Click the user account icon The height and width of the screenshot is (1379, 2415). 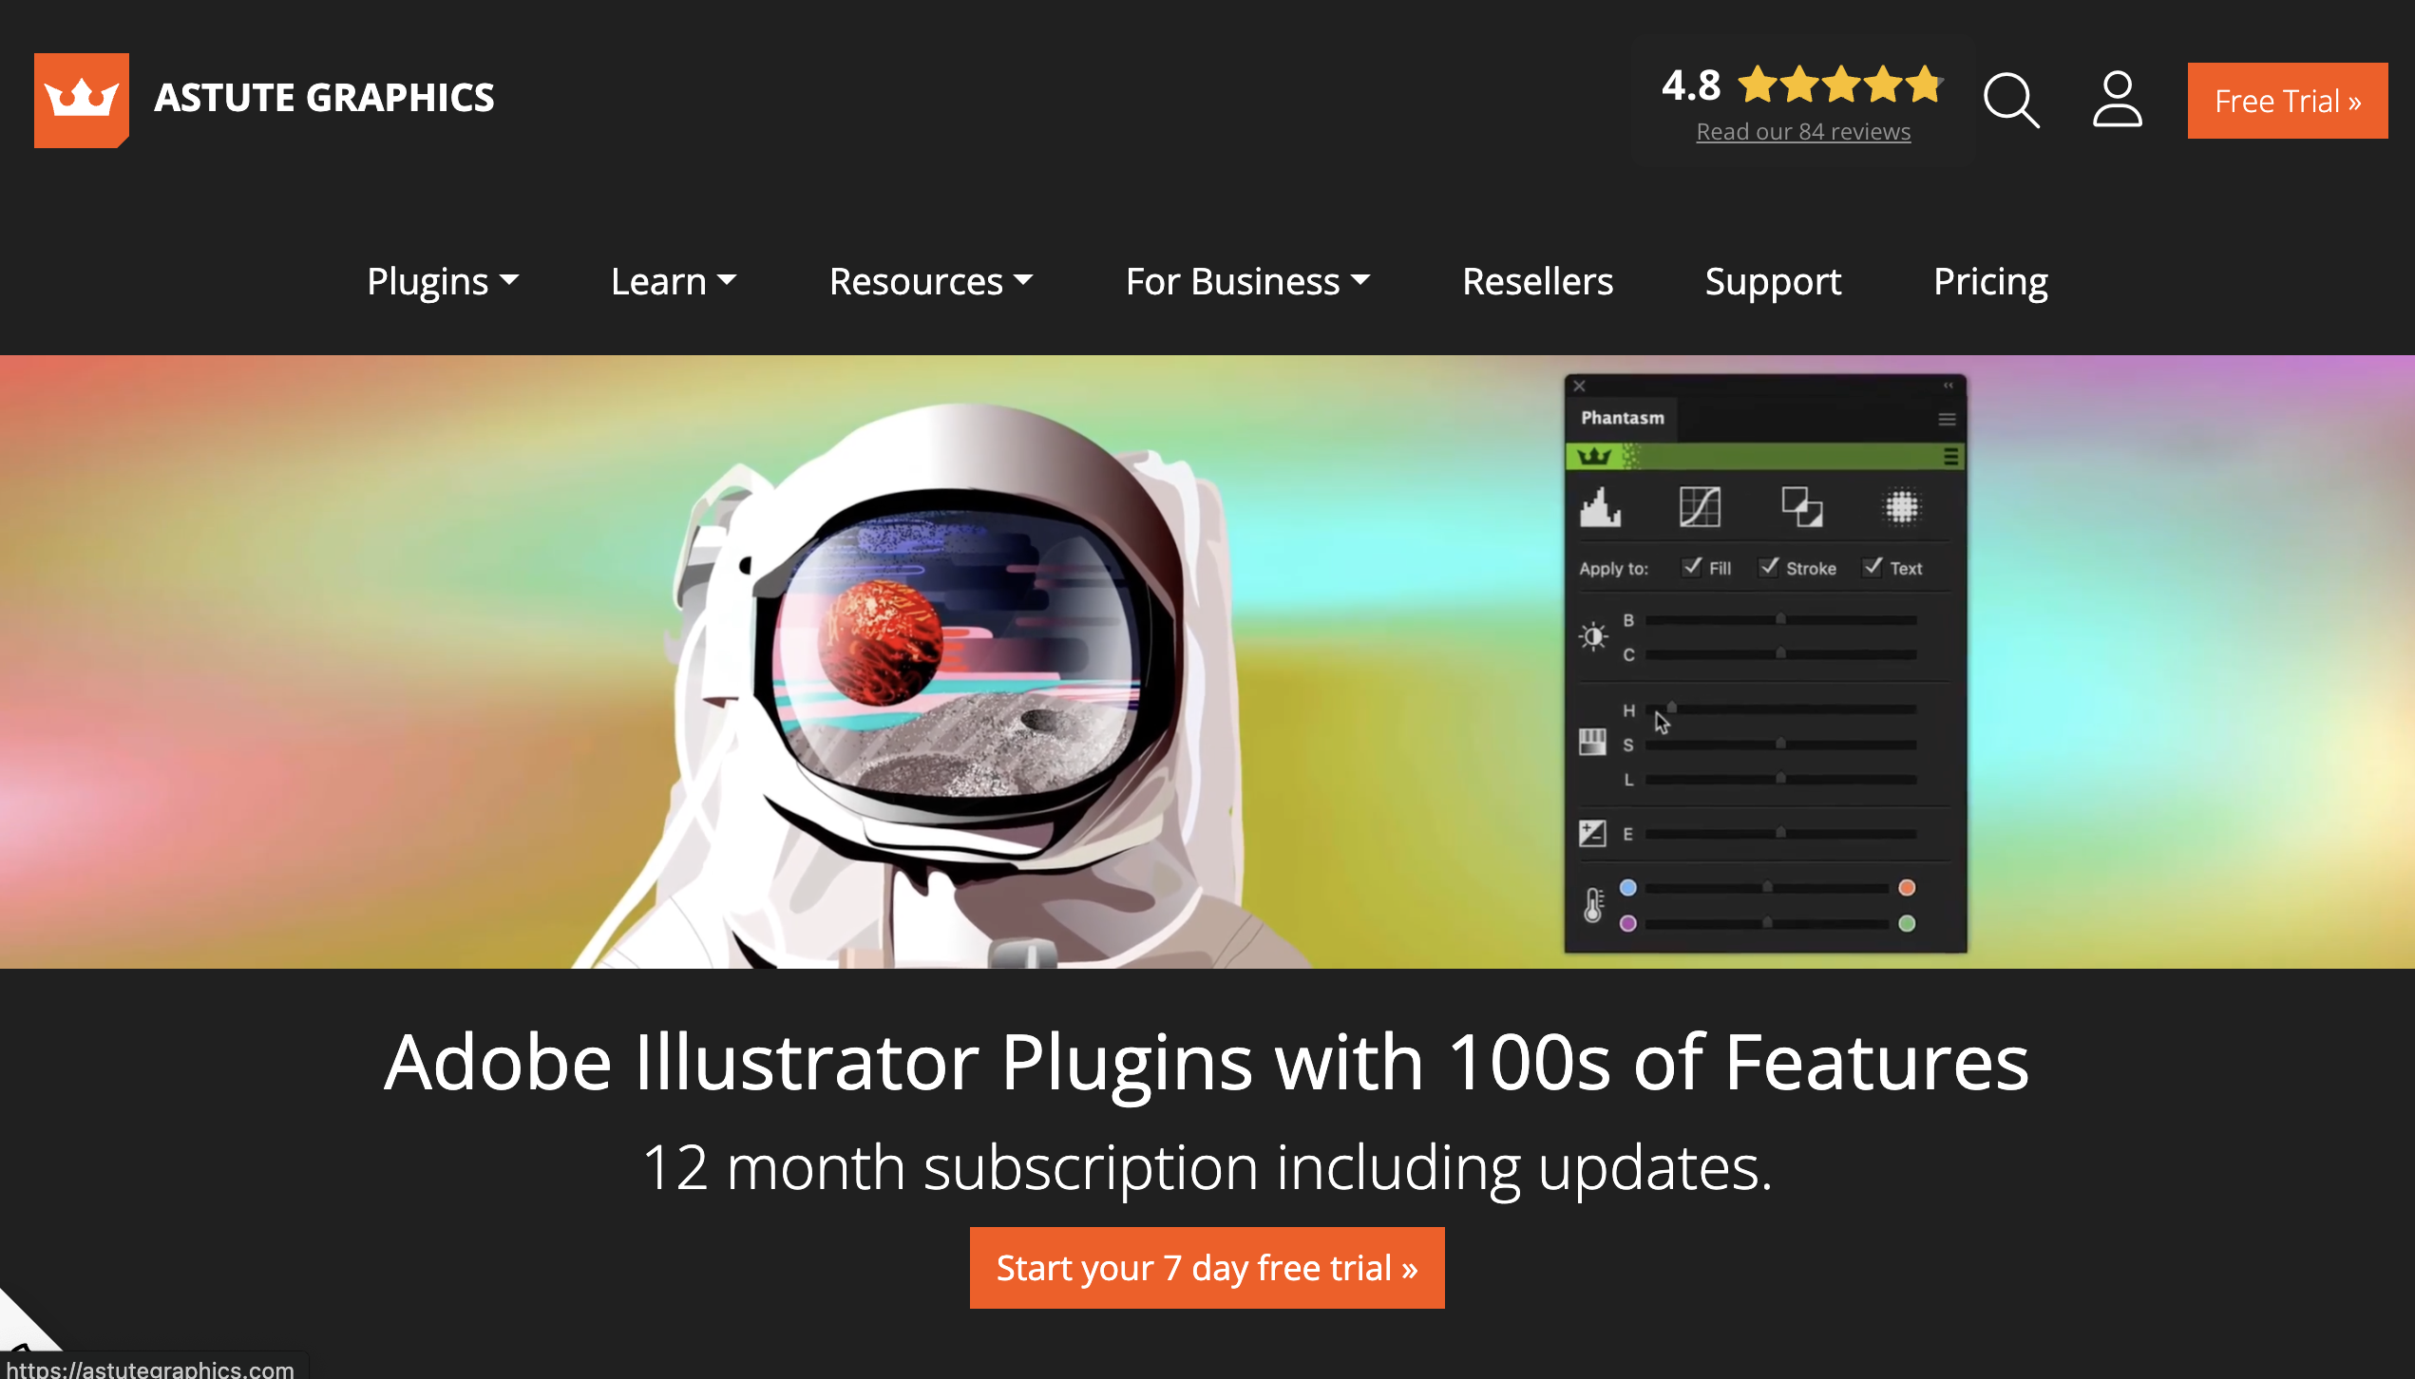(x=2117, y=100)
